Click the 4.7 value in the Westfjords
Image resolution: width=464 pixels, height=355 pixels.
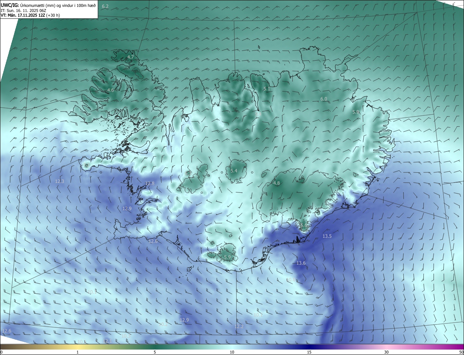tap(130, 57)
